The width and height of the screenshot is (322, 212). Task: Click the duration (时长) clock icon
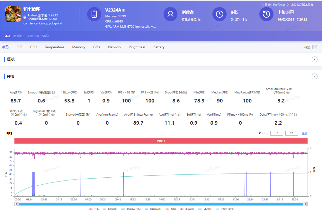(x=219, y=14)
